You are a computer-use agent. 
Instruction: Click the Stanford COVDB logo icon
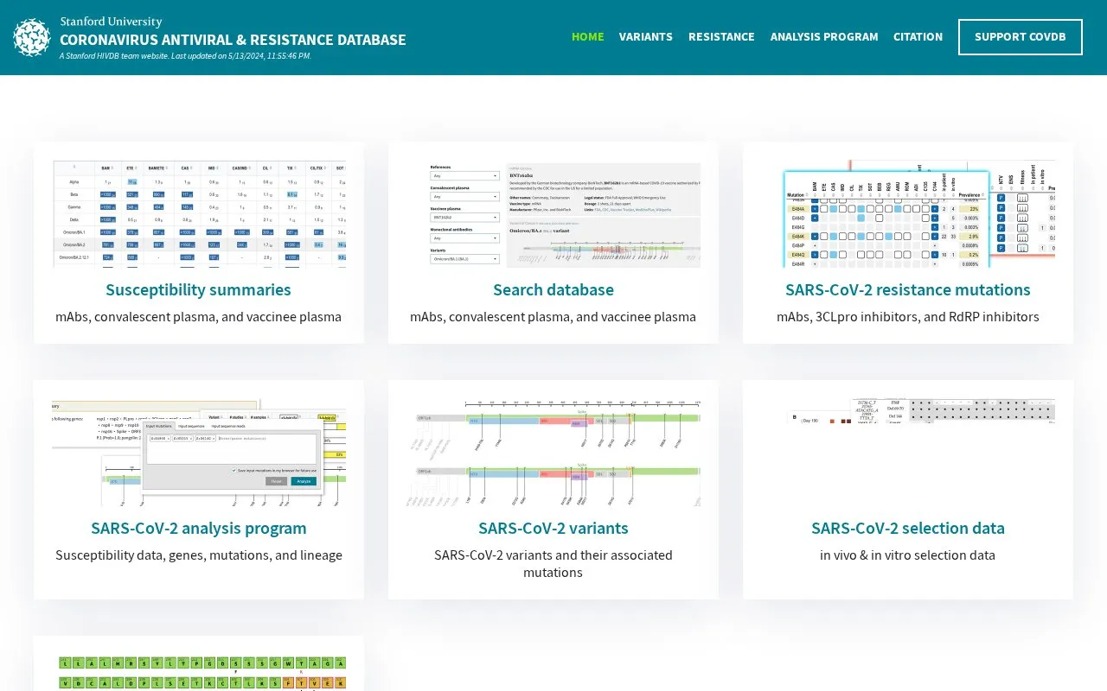(x=32, y=38)
